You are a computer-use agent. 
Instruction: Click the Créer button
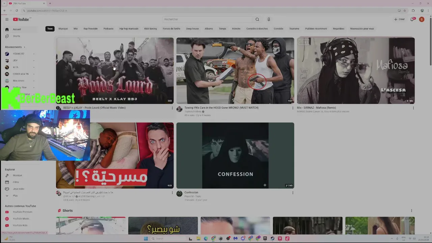tap(399, 19)
